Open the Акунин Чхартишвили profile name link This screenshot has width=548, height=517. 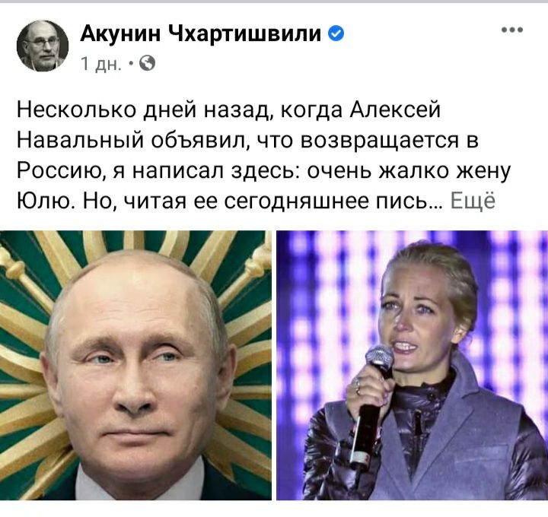click(x=201, y=33)
